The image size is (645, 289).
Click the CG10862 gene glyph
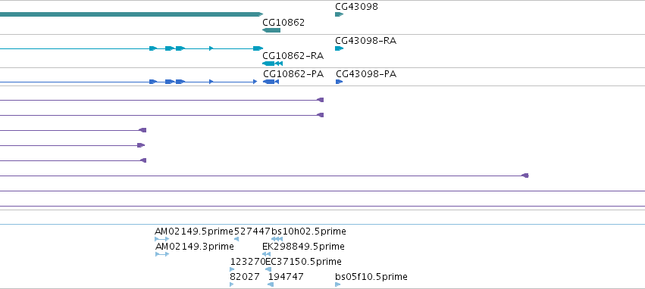tap(271, 30)
